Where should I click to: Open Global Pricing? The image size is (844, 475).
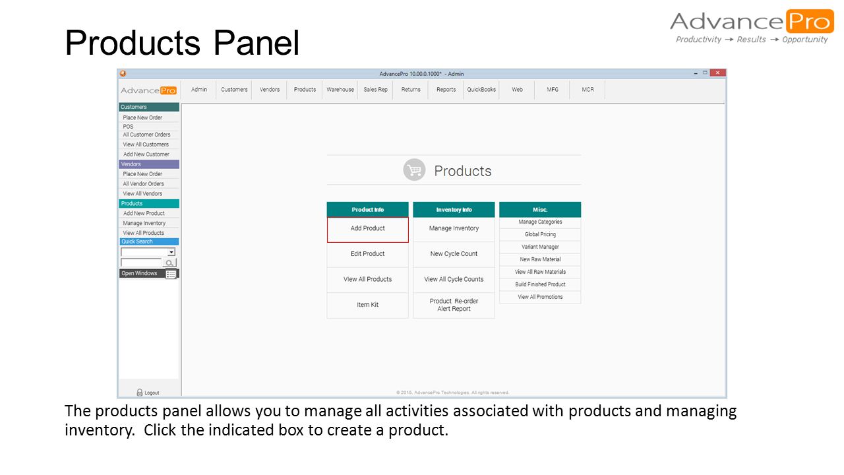[x=540, y=235]
